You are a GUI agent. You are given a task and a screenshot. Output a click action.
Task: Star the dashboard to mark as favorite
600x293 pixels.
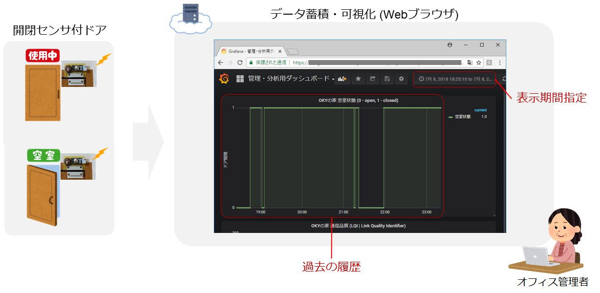coord(358,79)
